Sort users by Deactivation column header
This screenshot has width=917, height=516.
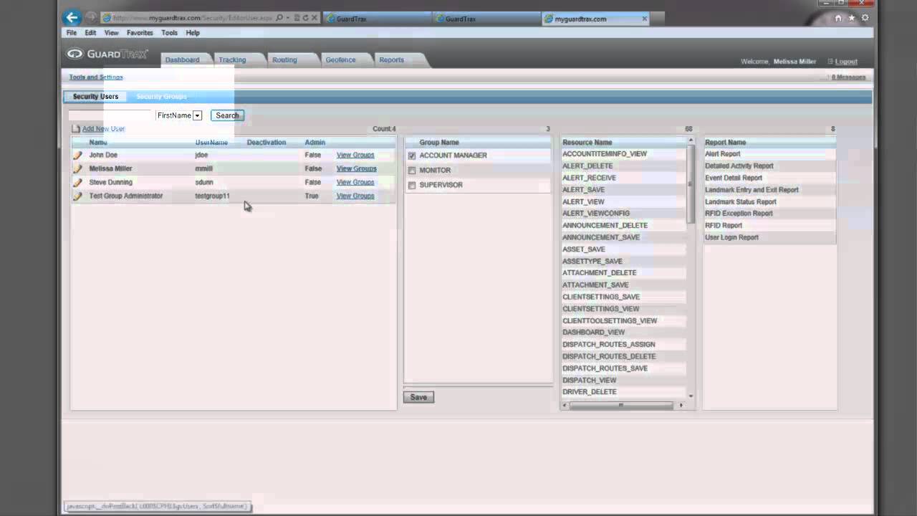click(267, 143)
